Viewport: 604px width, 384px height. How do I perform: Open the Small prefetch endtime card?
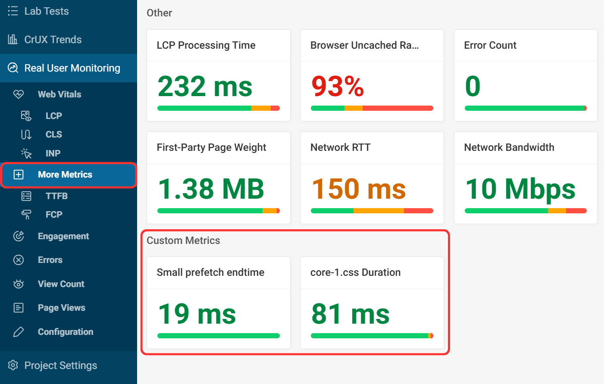click(x=218, y=302)
